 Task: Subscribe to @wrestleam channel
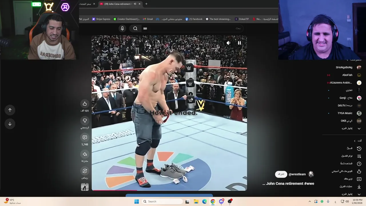click(x=281, y=174)
